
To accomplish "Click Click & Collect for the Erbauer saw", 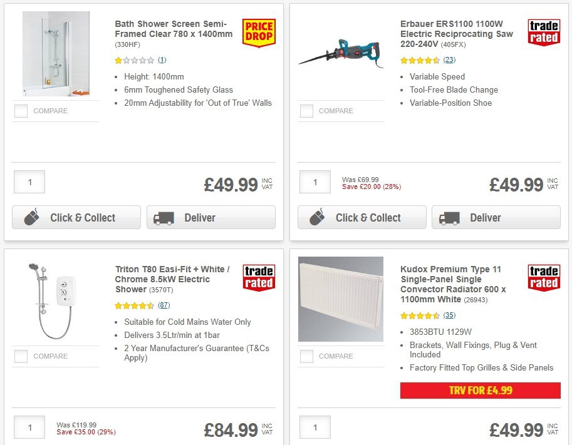I will (361, 217).
